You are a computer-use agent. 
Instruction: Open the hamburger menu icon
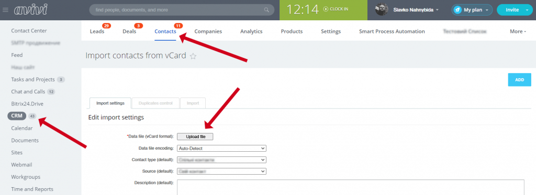click(5, 10)
